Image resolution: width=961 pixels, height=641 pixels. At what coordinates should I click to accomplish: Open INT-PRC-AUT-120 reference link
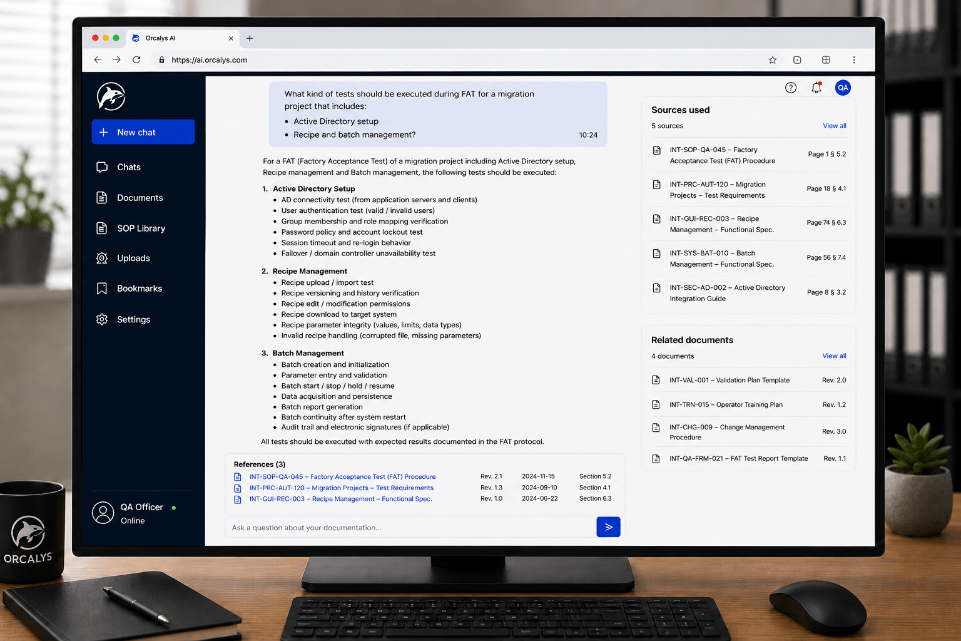(341, 488)
